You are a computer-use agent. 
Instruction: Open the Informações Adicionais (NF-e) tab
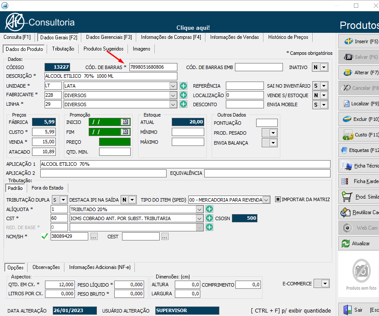pos(100,267)
